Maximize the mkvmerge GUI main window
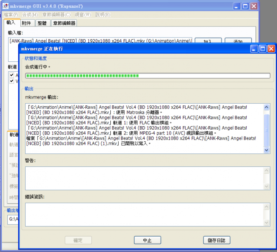The image size is (277, 252). pos(245,6)
